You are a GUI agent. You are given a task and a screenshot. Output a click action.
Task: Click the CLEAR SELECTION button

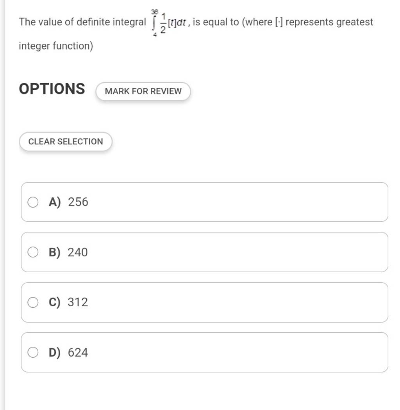[x=66, y=142]
